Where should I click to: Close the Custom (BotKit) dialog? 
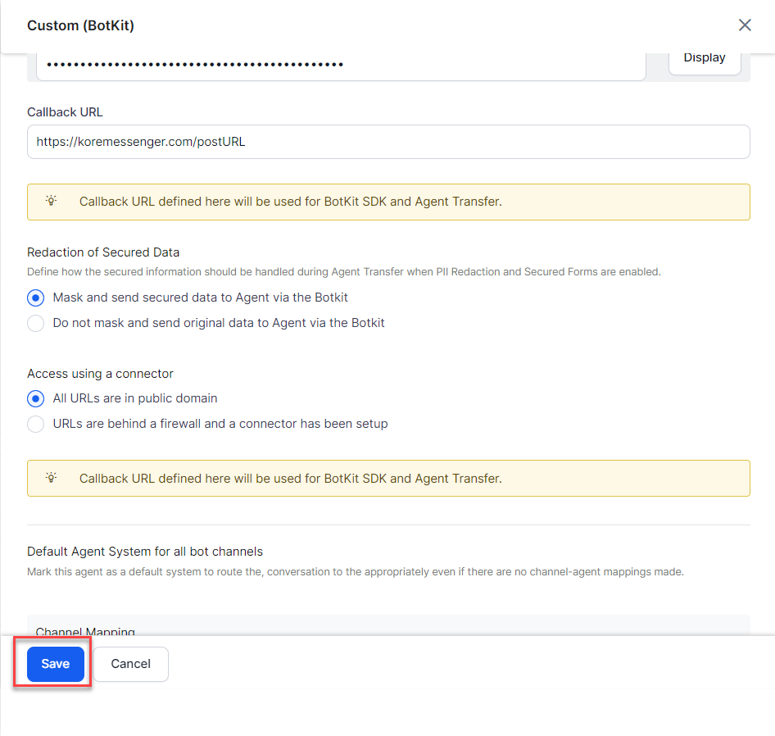click(745, 25)
